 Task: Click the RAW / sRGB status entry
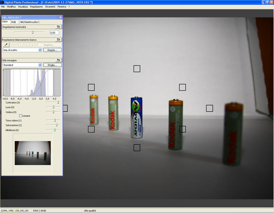(x=39, y=211)
